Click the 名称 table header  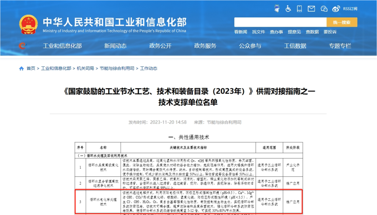click(103, 148)
